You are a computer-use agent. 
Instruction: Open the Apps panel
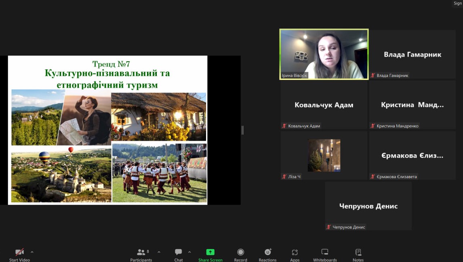(x=295, y=252)
